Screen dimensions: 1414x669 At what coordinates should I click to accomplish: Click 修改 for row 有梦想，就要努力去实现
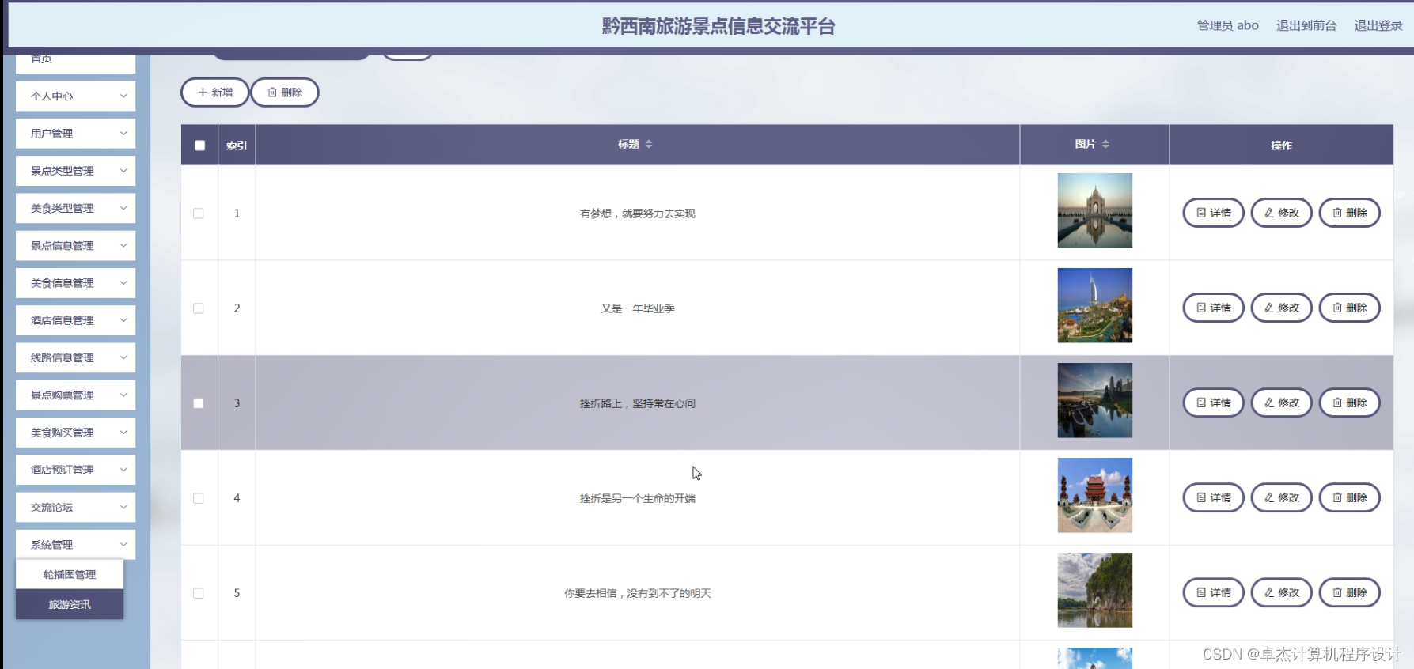[1281, 213]
